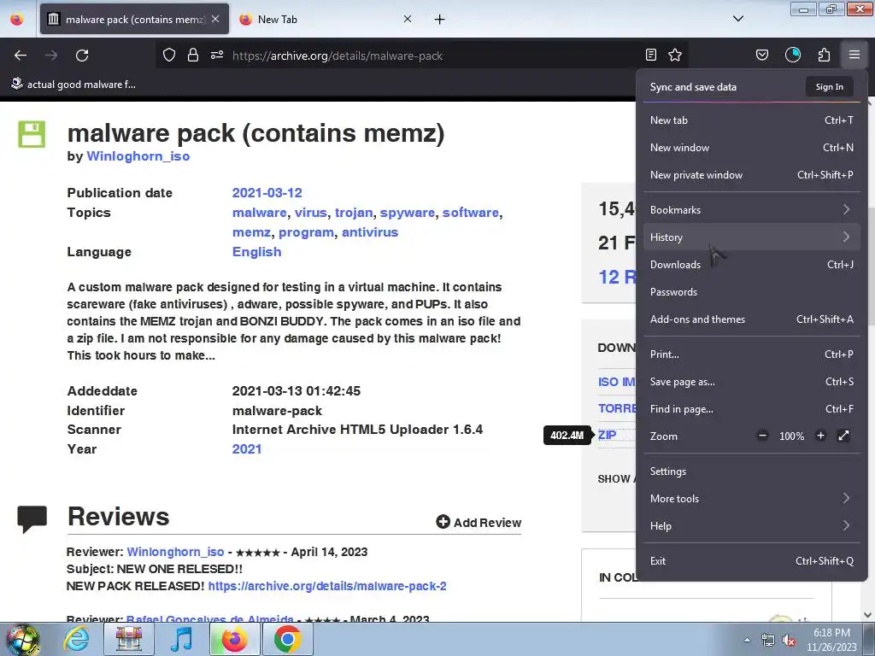The width and height of the screenshot is (875, 656).
Task: Reload the current page
Action: tap(82, 56)
